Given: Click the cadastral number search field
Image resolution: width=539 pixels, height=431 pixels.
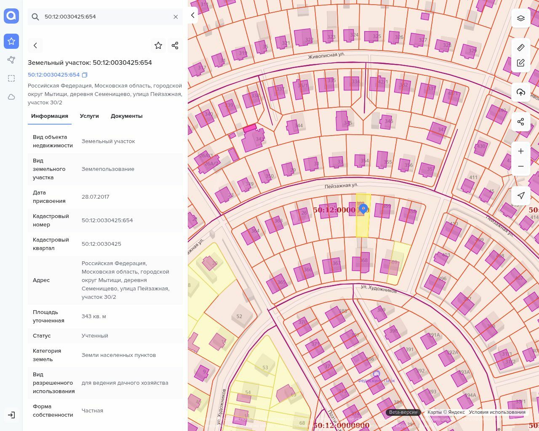Looking at the screenshot, I should 105,17.
